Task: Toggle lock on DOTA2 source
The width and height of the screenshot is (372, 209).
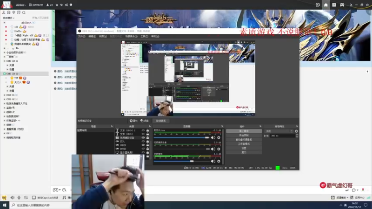Action: [147, 149]
